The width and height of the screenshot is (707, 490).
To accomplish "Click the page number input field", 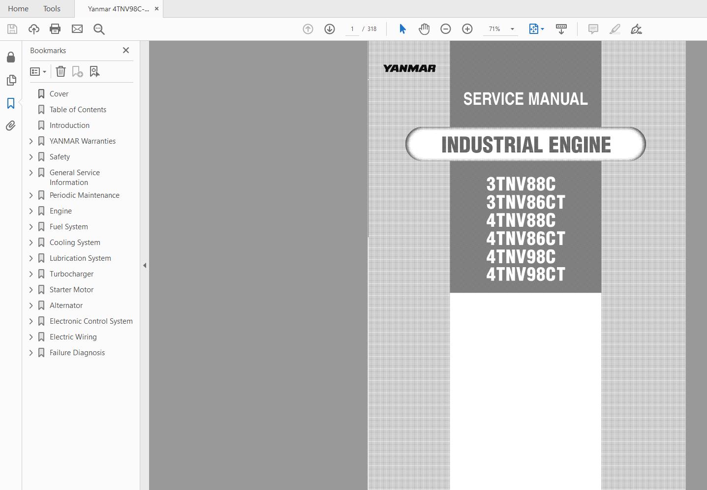I will [x=352, y=29].
